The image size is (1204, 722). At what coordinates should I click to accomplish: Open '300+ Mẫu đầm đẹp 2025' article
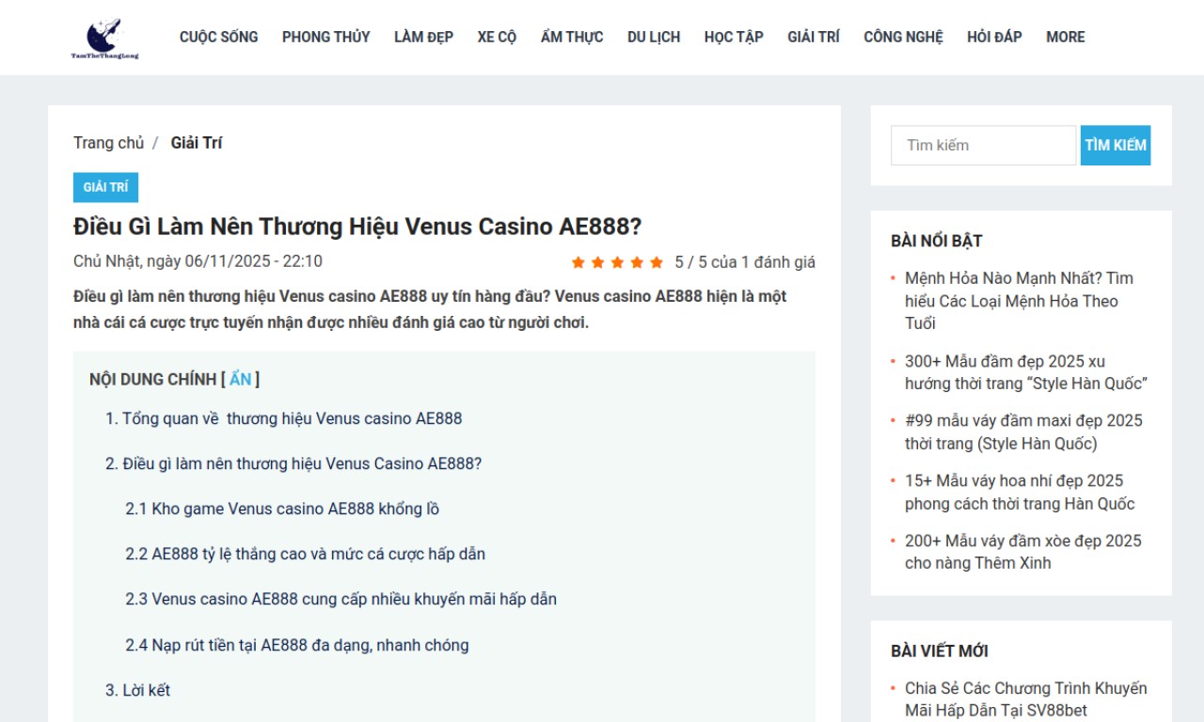1026,372
